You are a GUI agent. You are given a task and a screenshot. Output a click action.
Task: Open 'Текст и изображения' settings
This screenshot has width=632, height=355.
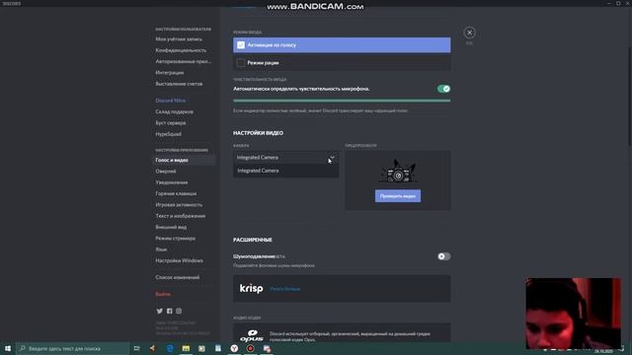[181, 216]
